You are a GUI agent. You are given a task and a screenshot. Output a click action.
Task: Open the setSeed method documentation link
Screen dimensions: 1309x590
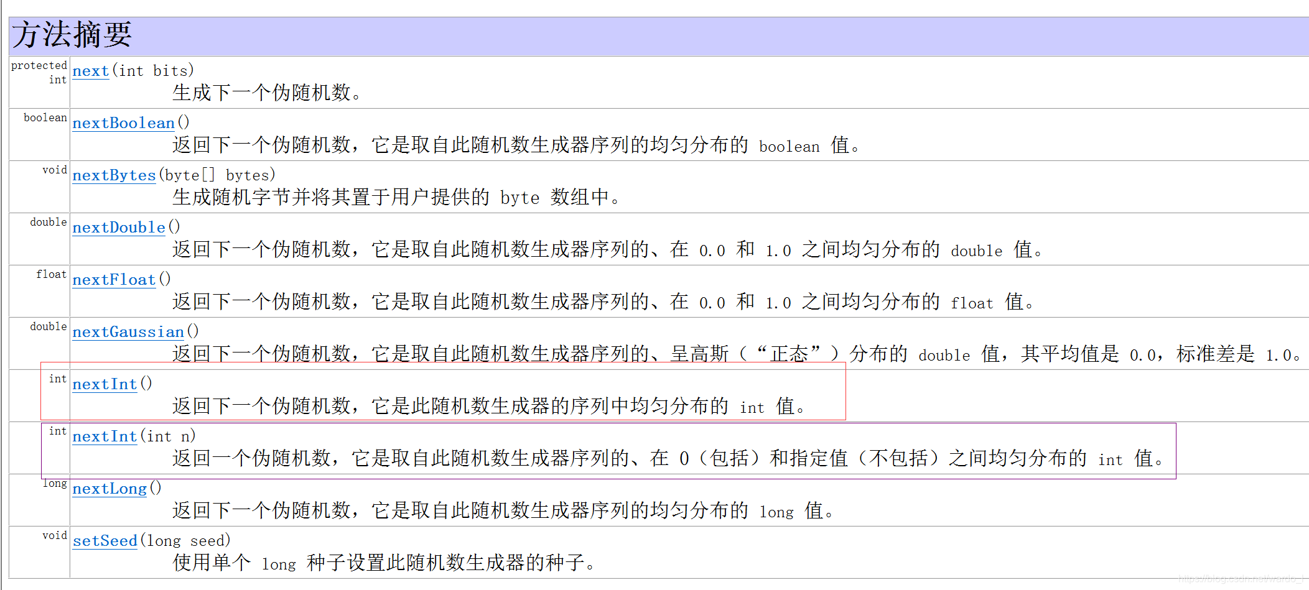pos(105,540)
